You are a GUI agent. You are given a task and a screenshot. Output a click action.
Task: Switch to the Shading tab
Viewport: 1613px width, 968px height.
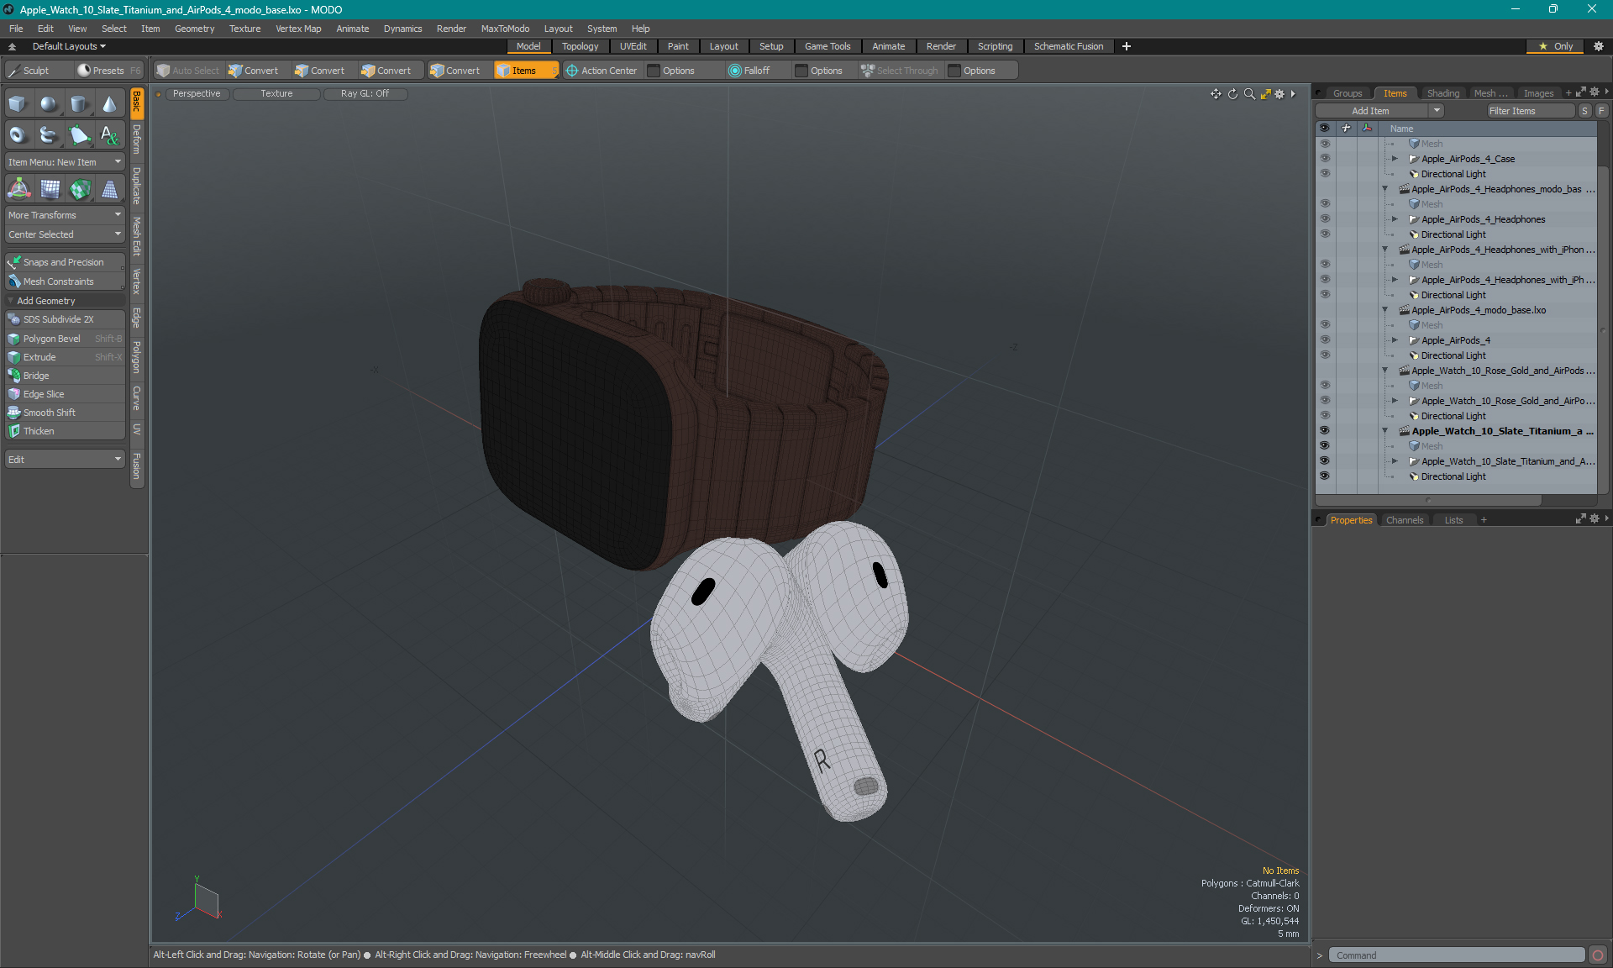tap(1443, 93)
